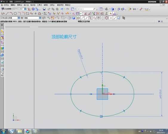The height and width of the screenshot is (134, 168).
Task: Open the 分析(L) menu
Action: [x=52, y=5]
